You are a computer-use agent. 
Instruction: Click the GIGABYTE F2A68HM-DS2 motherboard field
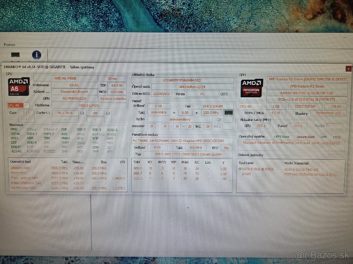pos(182,80)
